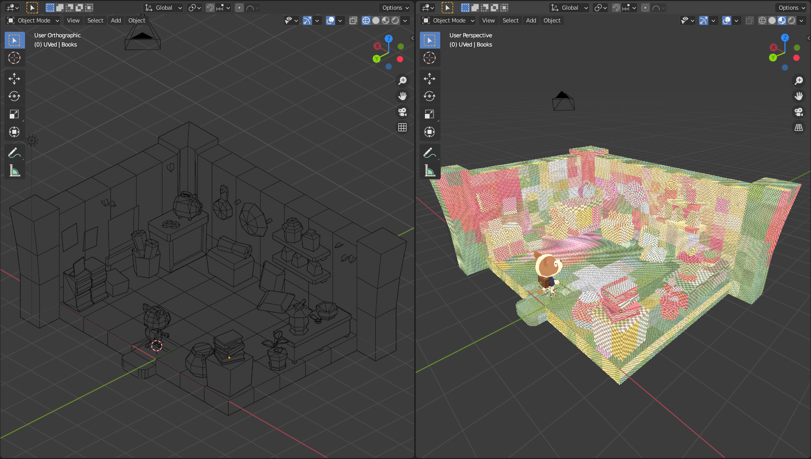The image size is (811, 459).
Task: Open Add menu in right viewport
Action: [531, 20]
